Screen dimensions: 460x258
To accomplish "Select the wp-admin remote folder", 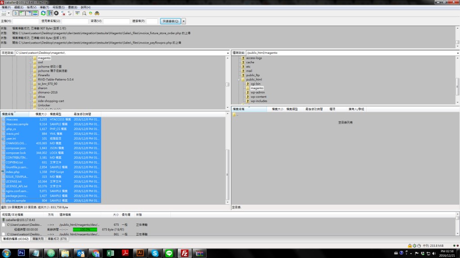I will 257,92.
